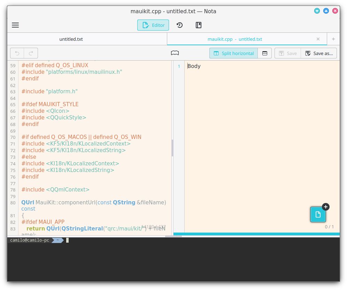Close the mauikit.cpp split view
Viewport: 347px width, 290px height.
(x=318, y=39)
